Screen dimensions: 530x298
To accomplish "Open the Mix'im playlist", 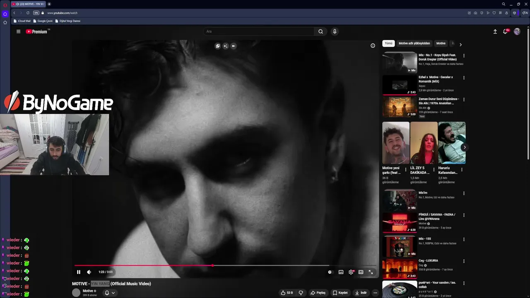I will point(400,200).
